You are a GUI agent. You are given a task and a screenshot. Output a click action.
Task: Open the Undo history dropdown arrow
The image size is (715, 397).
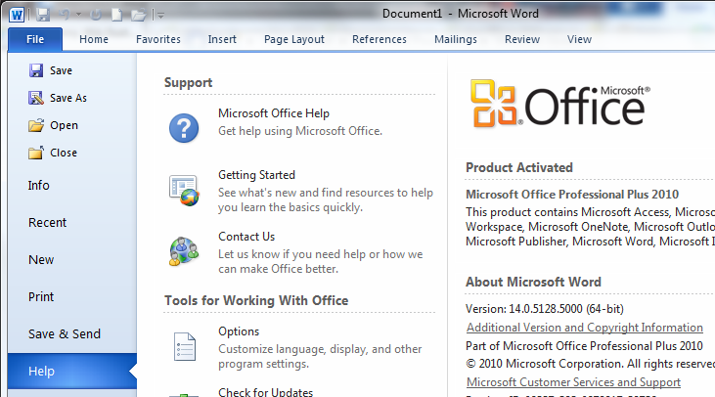pos(78,15)
